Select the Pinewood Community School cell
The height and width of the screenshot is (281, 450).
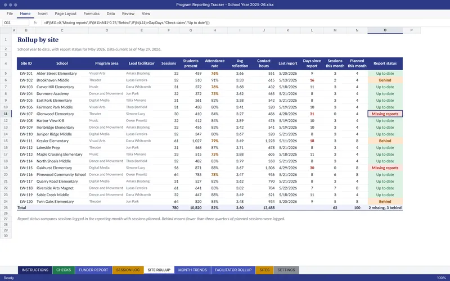[x=61, y=175]
